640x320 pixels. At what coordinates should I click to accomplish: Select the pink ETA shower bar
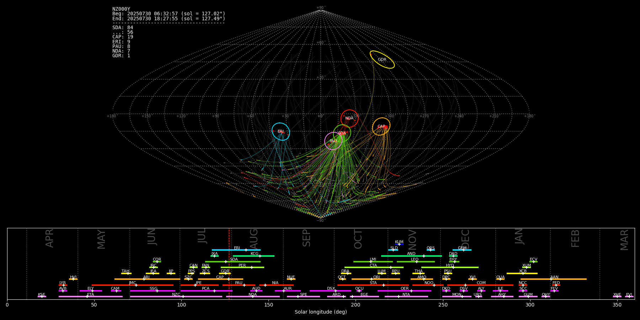pos(91,297)
